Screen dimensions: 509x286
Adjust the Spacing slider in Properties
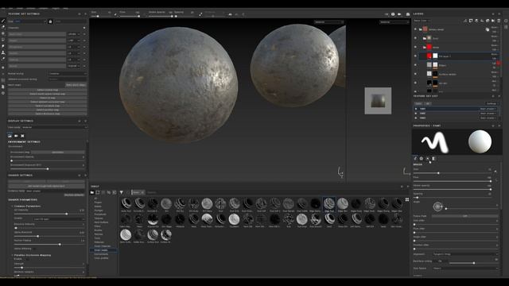tap(452, 198)
